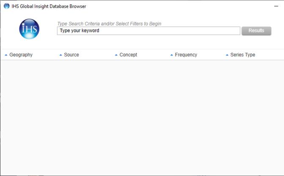Image resolution: width=284 pixels, height=176 pixels.
Task: Open the Source filter label
Action: click(x=72, y=55)
